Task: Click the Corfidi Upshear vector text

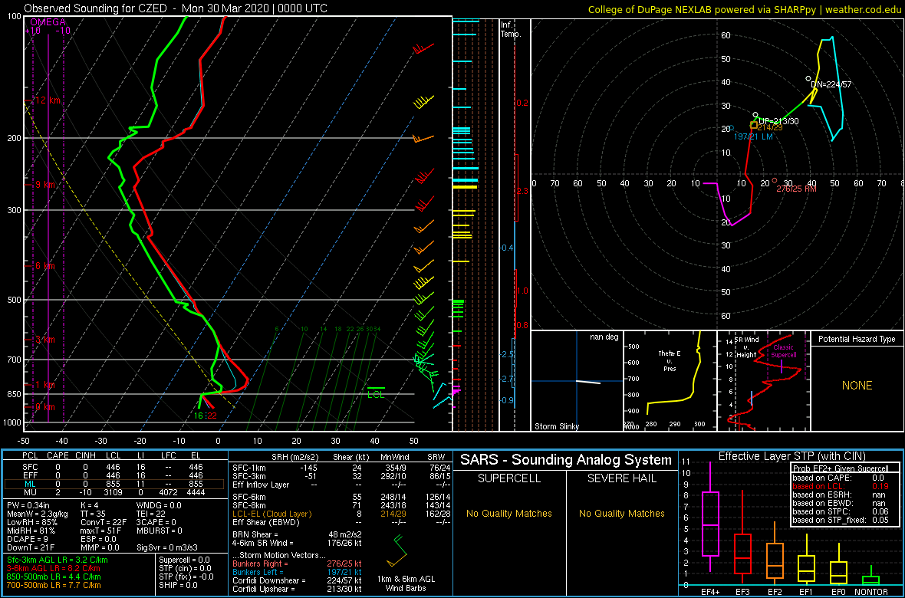Action: 297,589
